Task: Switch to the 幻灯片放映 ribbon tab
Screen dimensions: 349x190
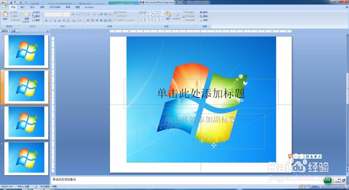Action: point(55,7)
